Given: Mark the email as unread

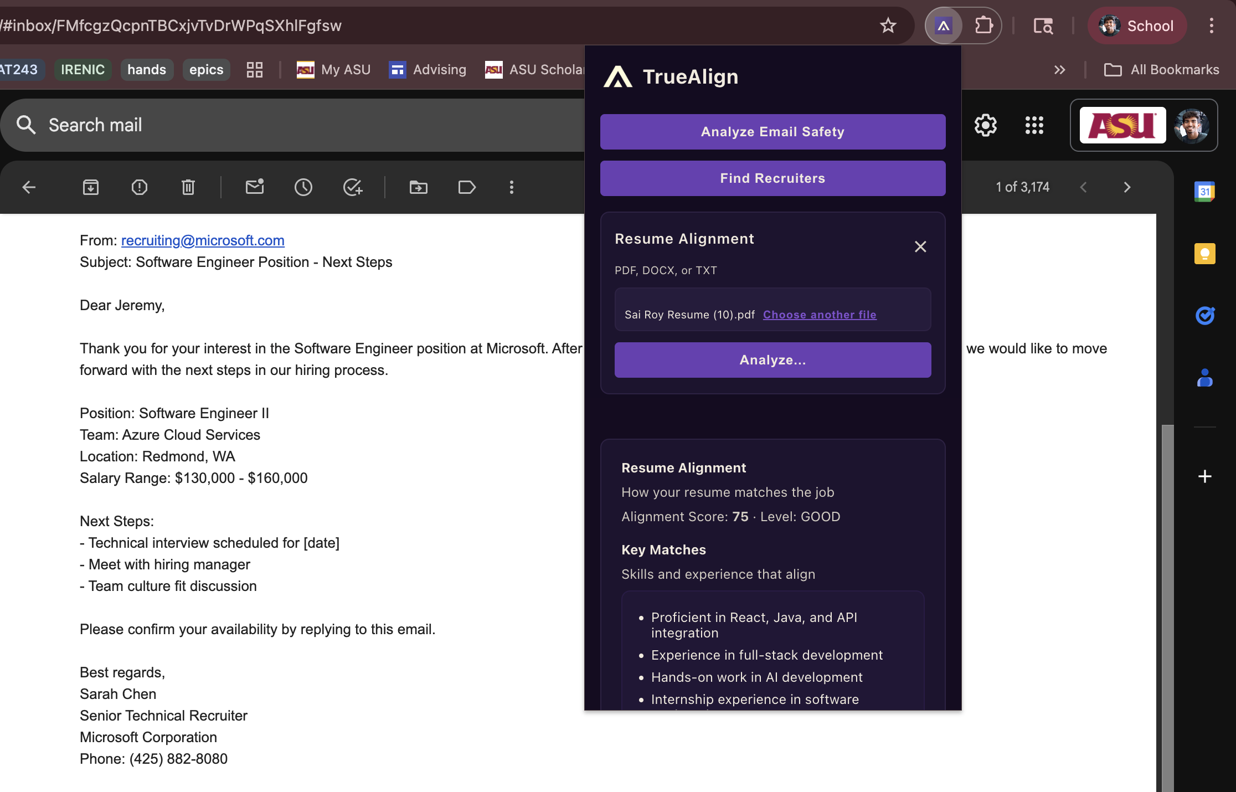Looking at the screenshot, I should click(x=255, y=187).
